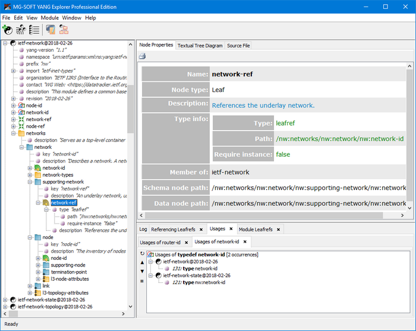Collapse the type leafref statement
Image resolution: width=416 pixels, height=331 pixels.
tap(46, 209)
